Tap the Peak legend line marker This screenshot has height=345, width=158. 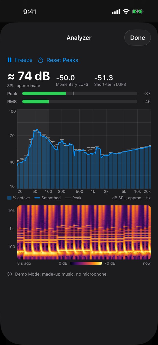coord(68,198)
